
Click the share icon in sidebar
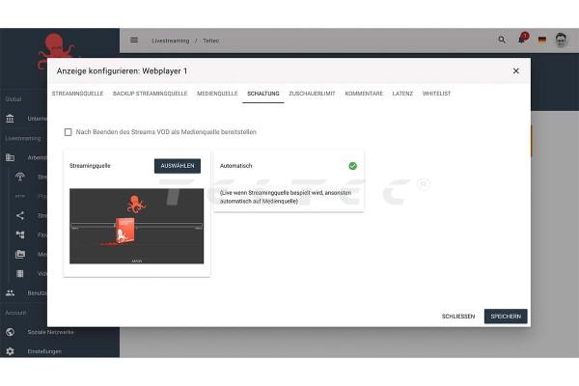[x=20, y=215]
